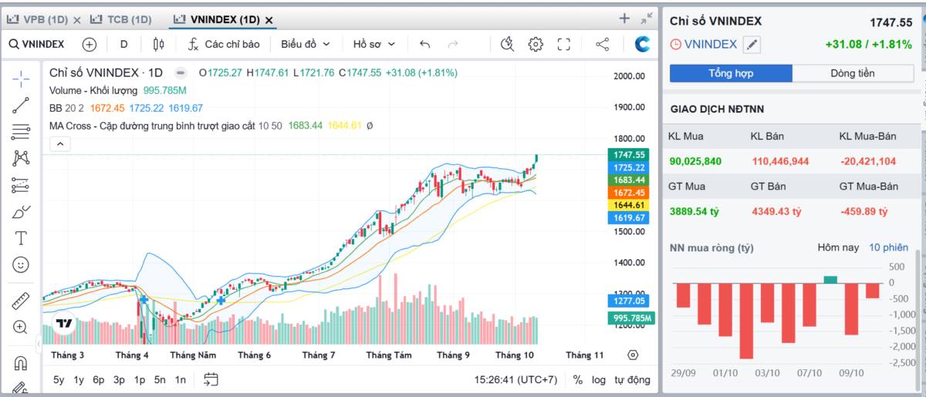The height and width of the screenshot is (397, 926).
Task: Open the emoji icons tool
Action: click(21, 264)
